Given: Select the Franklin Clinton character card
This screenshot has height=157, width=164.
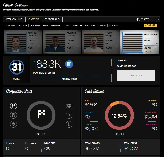Looking at the screenshot, I should click(x=62, y=42).
